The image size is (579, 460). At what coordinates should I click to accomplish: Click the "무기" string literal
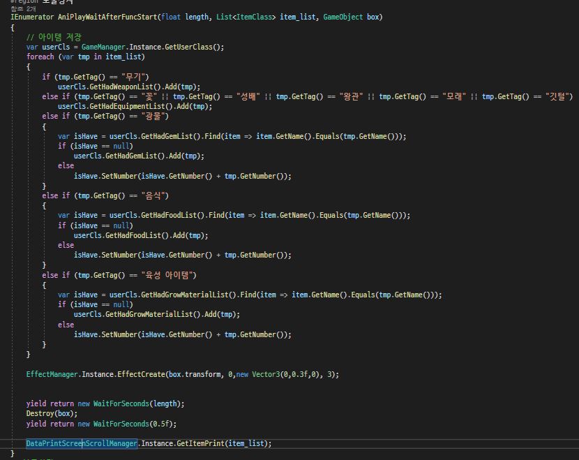[133, 77]
